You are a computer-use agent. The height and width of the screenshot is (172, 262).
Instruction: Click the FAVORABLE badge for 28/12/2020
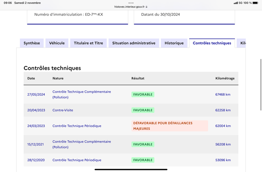coord(143,160)
